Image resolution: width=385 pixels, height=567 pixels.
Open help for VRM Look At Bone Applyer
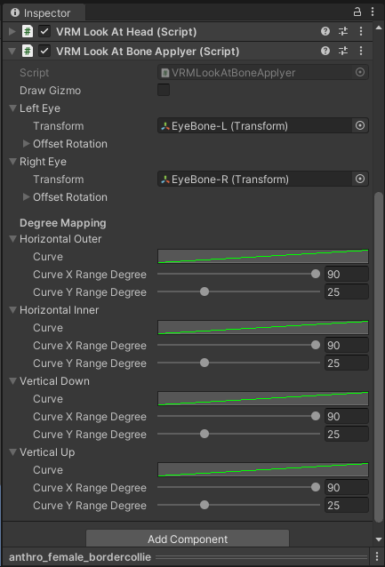[x=325, y=51]
